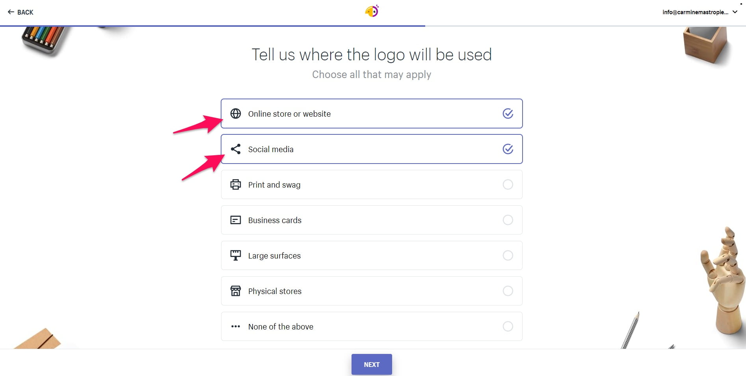Select the Physical stores option text
The height and width of the screenshot is (376, 746).
[275, 291]
